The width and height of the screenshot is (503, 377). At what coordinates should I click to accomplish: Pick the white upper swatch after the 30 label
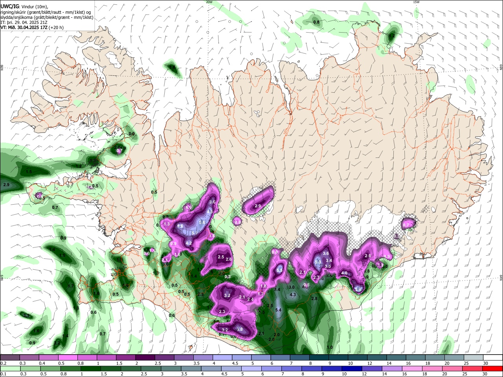pos(493,358)
